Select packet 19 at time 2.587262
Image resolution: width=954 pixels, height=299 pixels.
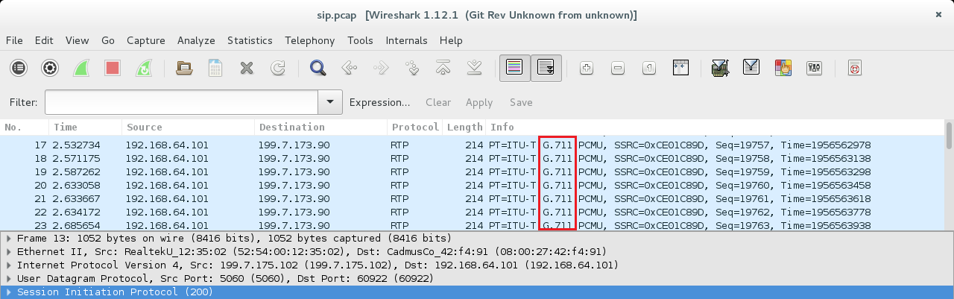tap(471, 171)
